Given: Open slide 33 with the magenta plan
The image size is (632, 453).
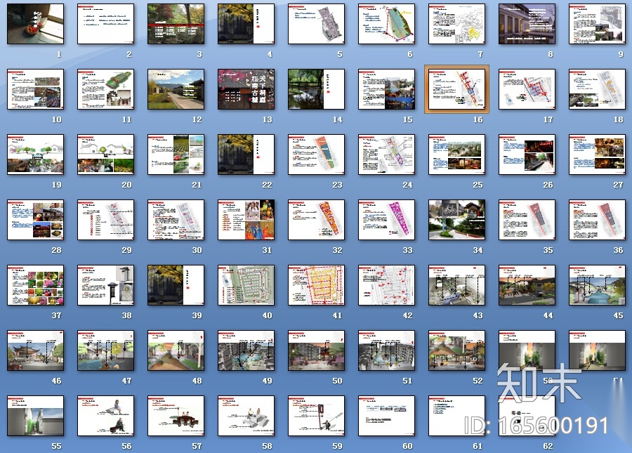Looking at the screenshot, I should click(386, 220).
